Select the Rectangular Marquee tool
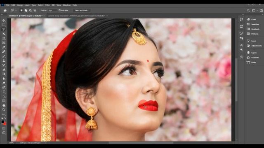The image size is (264, 148). [4, 25]
